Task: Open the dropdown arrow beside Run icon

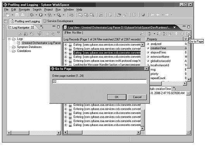Action: pos(45,15)
